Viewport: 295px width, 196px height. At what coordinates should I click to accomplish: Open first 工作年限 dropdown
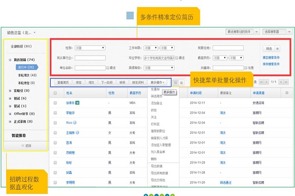coord(151,48)
